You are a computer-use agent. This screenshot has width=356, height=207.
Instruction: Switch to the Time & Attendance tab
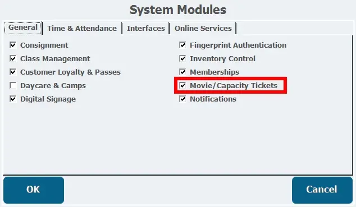tap(82, 29)
